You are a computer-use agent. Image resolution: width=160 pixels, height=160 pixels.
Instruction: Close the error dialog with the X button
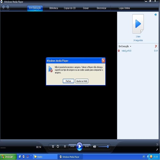pyautogui.click(x=103, y=61)
